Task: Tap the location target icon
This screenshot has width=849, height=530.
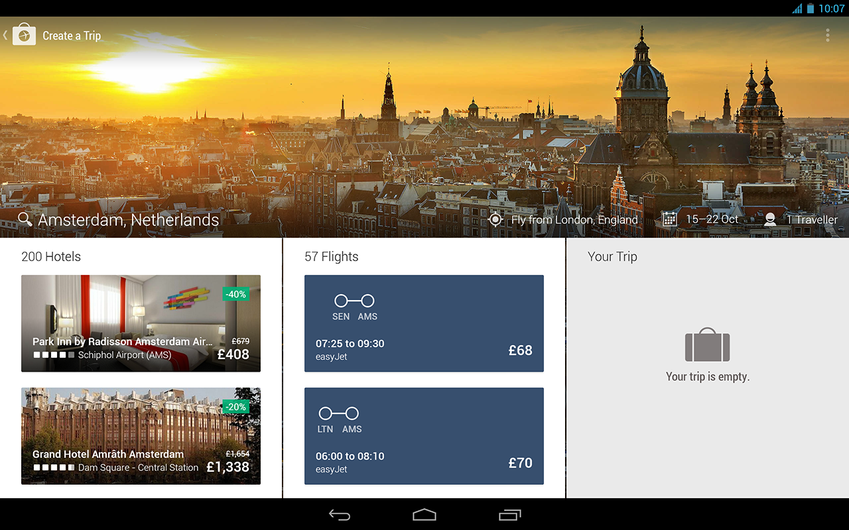Action: click(x=495, y=219)
